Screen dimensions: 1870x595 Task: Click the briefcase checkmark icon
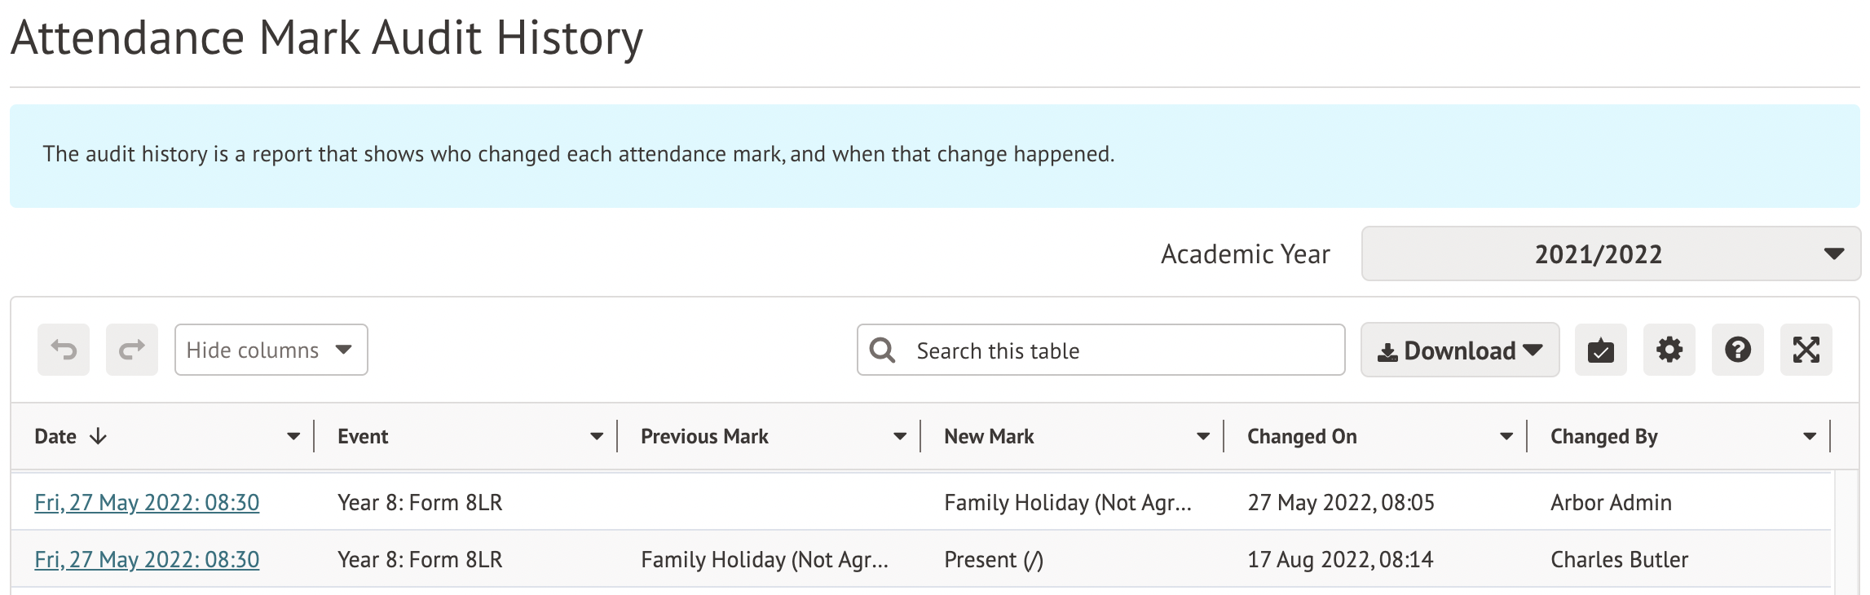click(1600, 350)
